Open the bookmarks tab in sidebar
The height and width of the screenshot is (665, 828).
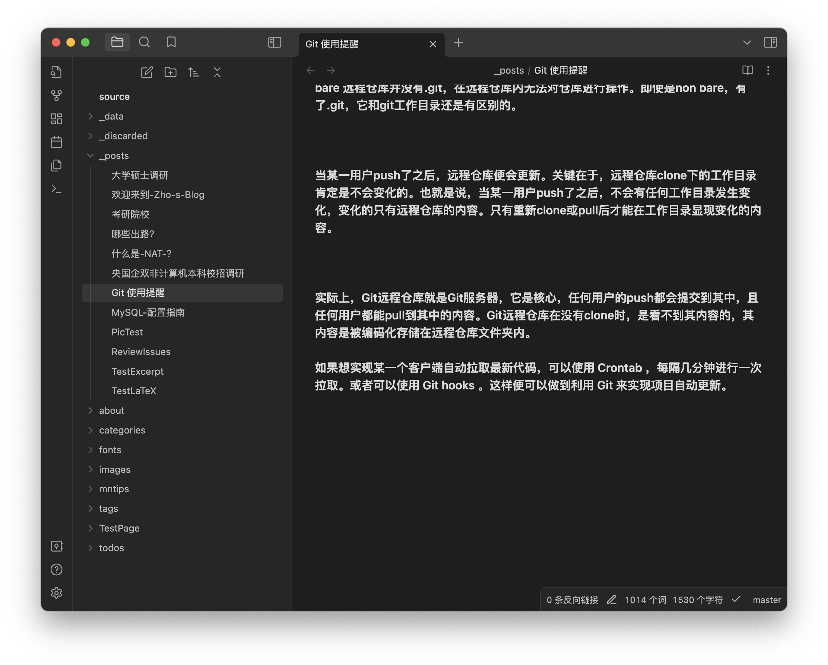click(x=171, y=42)
